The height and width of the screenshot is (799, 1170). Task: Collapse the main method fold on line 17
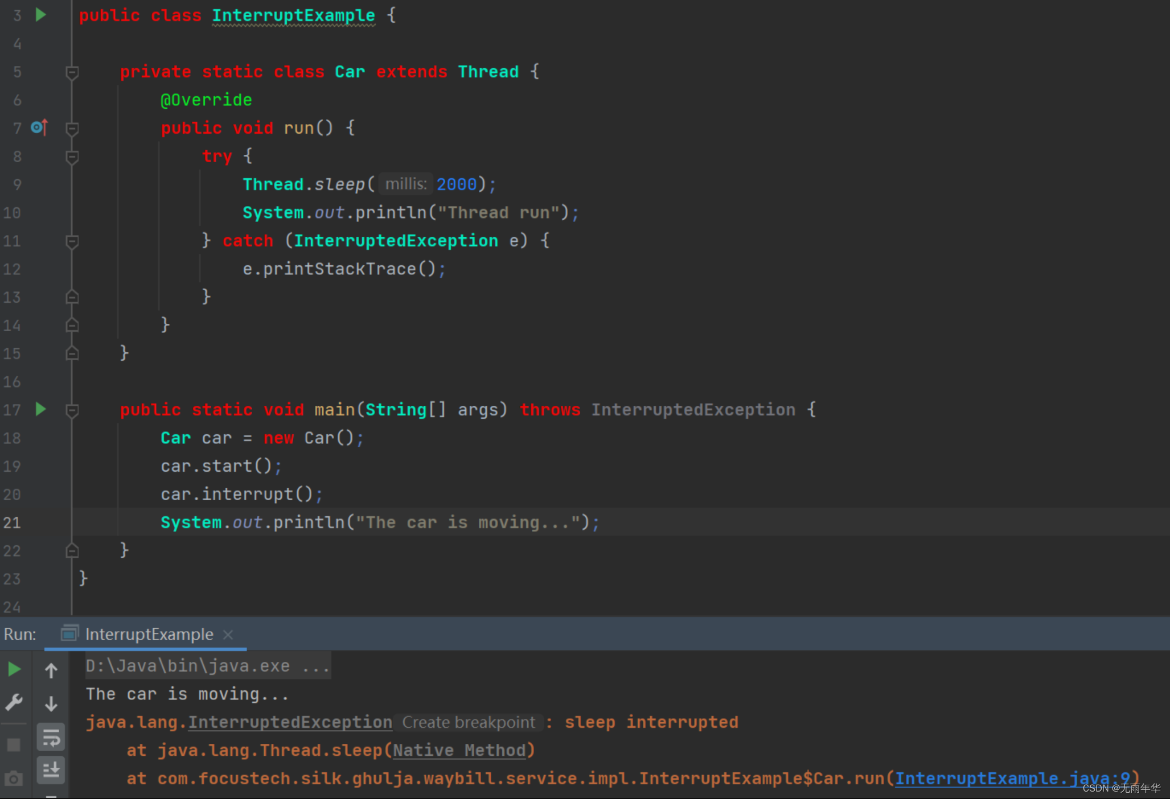72,410
